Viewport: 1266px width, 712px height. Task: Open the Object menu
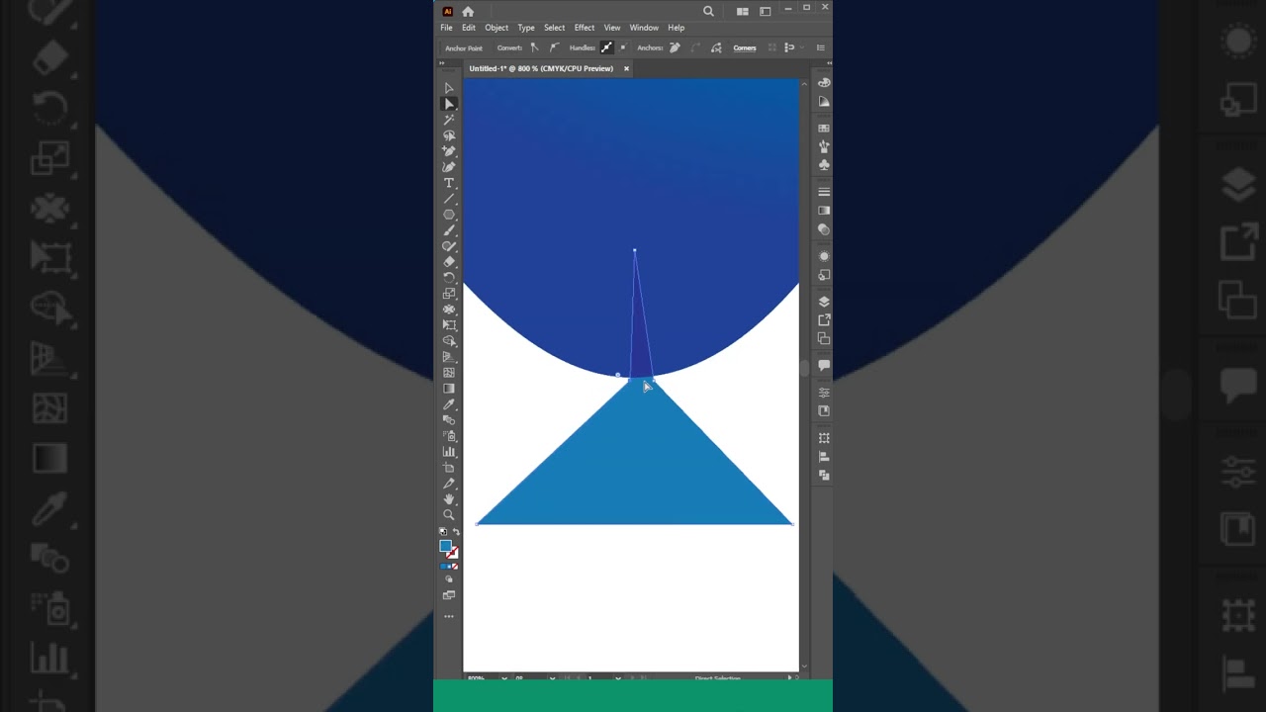(497, 28)
